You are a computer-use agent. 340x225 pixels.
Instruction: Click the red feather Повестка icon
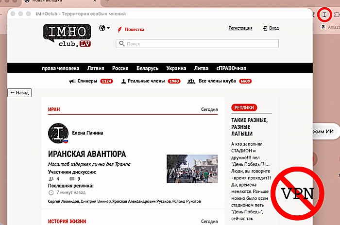tap(119, 29)
